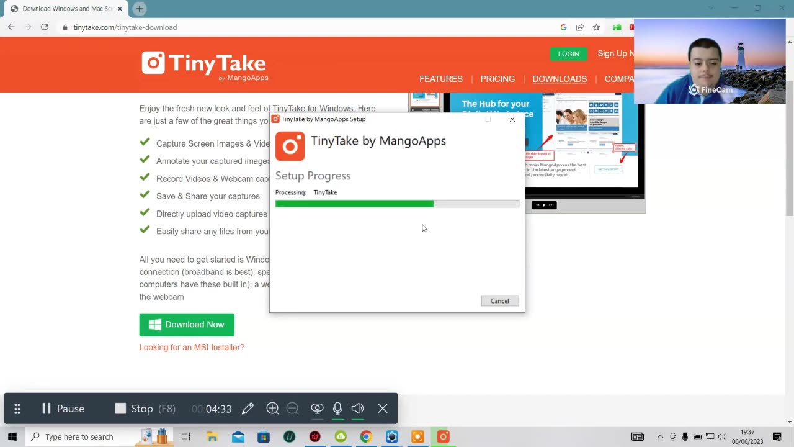Open the blue camera app on taskbar
Screen dimensions: 794x447
point(391,436)
